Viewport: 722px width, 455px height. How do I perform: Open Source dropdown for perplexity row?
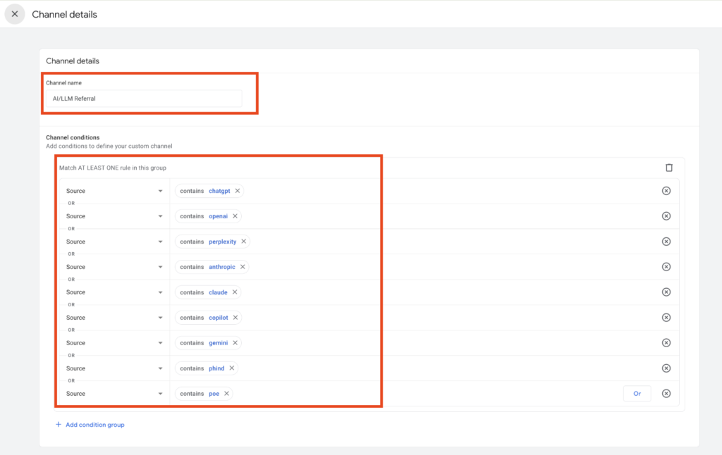tap(114, 242)
